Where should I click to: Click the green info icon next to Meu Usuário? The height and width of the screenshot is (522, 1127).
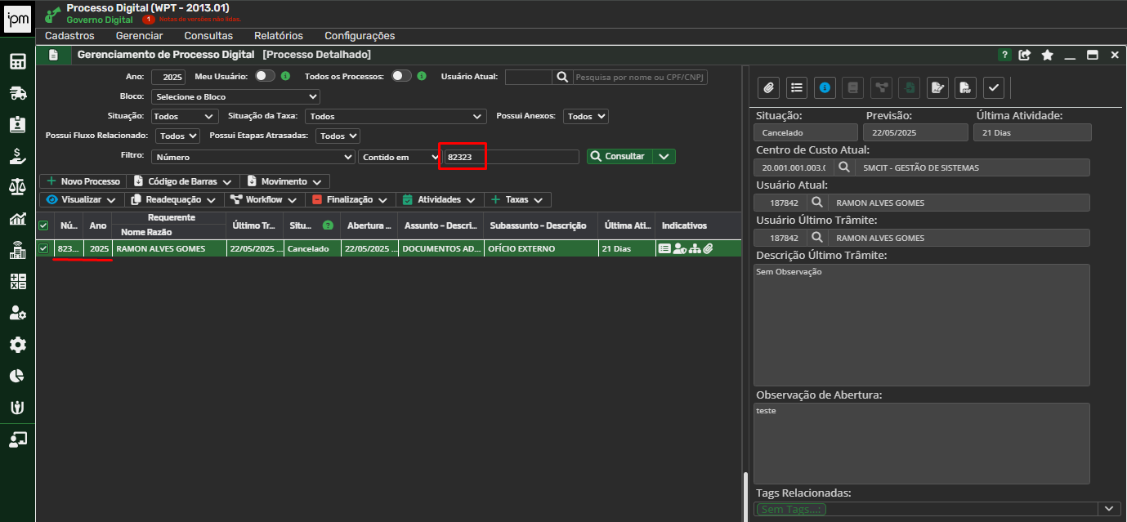pos(286,76)
